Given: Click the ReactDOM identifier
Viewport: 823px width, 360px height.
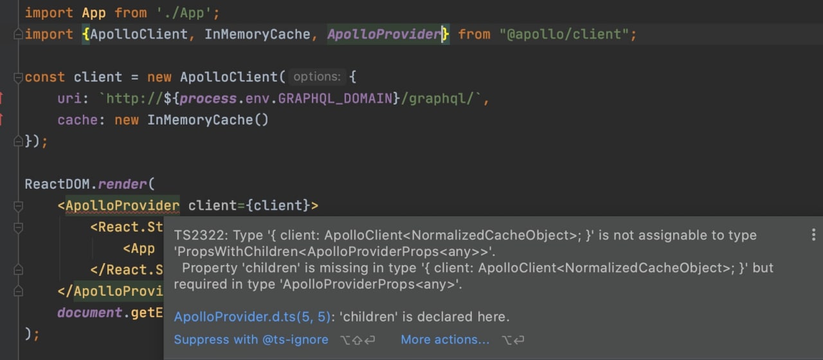Looking at the screenshot, I should (57, 184).
